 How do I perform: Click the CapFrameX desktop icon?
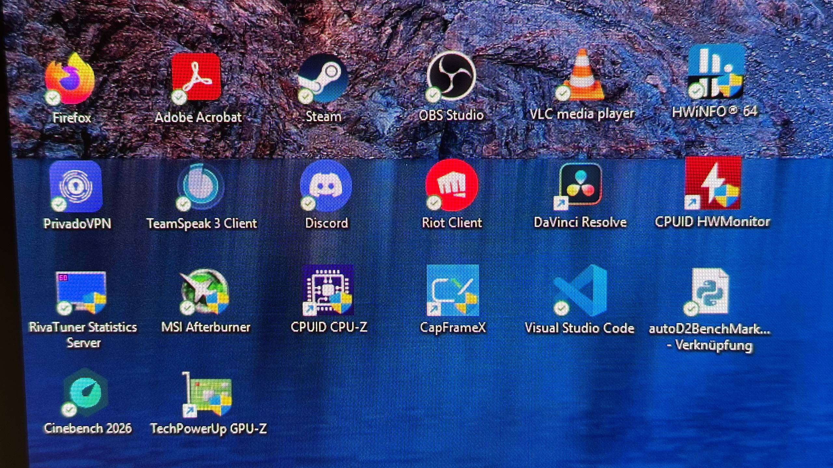tap(453, 291)
